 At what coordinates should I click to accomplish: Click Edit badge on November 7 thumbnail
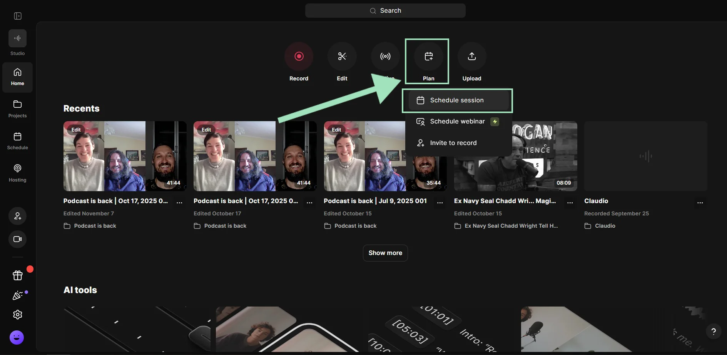click(76, 130)
